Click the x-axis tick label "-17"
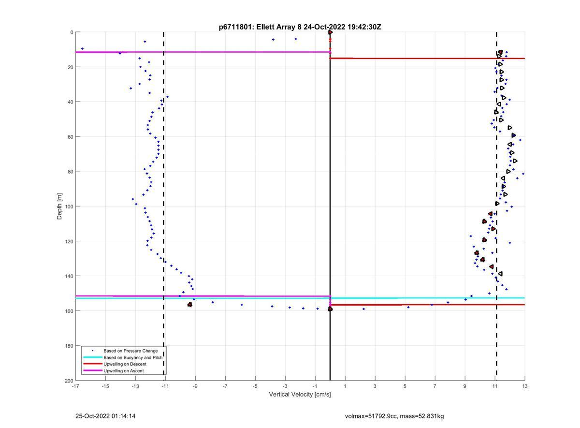The height and width of the screenshot is (428, 580). coord(75,386)
